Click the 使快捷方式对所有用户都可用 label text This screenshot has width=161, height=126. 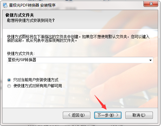(38, 86)
